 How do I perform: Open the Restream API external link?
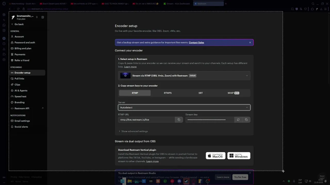tap(27, 108)
